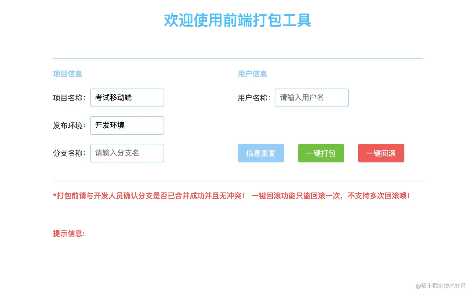Focus the project name field to edit 考试移动端

point(127,98)
